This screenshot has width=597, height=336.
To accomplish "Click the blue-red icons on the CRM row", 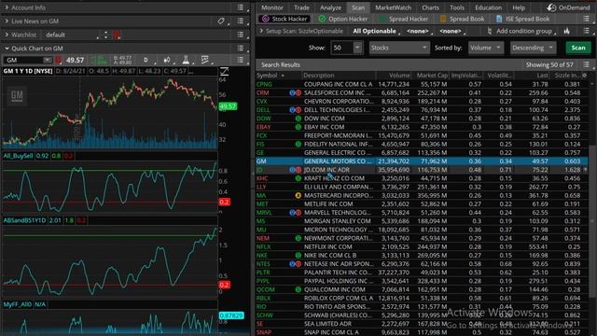I will [x=295, y=92].
